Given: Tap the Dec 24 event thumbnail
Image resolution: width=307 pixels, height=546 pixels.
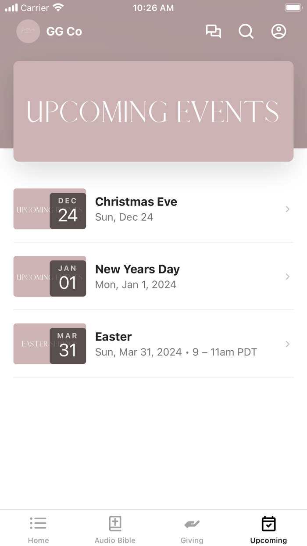Looking at the screenshot, I should click(x=50, y=209).
